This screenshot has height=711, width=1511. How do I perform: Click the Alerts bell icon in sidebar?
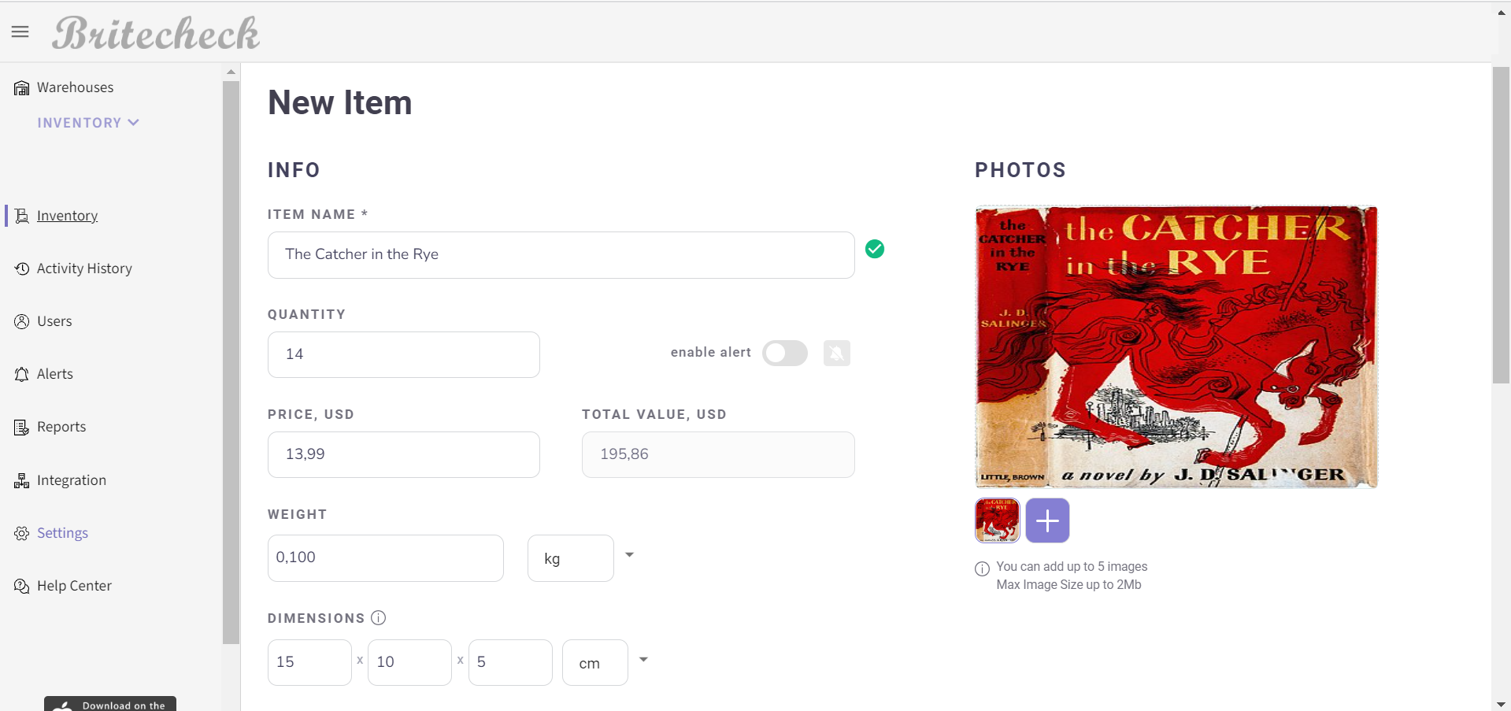coord(22,374)
